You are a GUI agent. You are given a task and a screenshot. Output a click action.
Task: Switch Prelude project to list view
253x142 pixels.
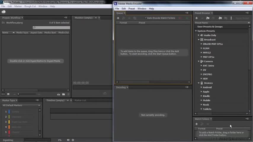click(x=3, y=94)
